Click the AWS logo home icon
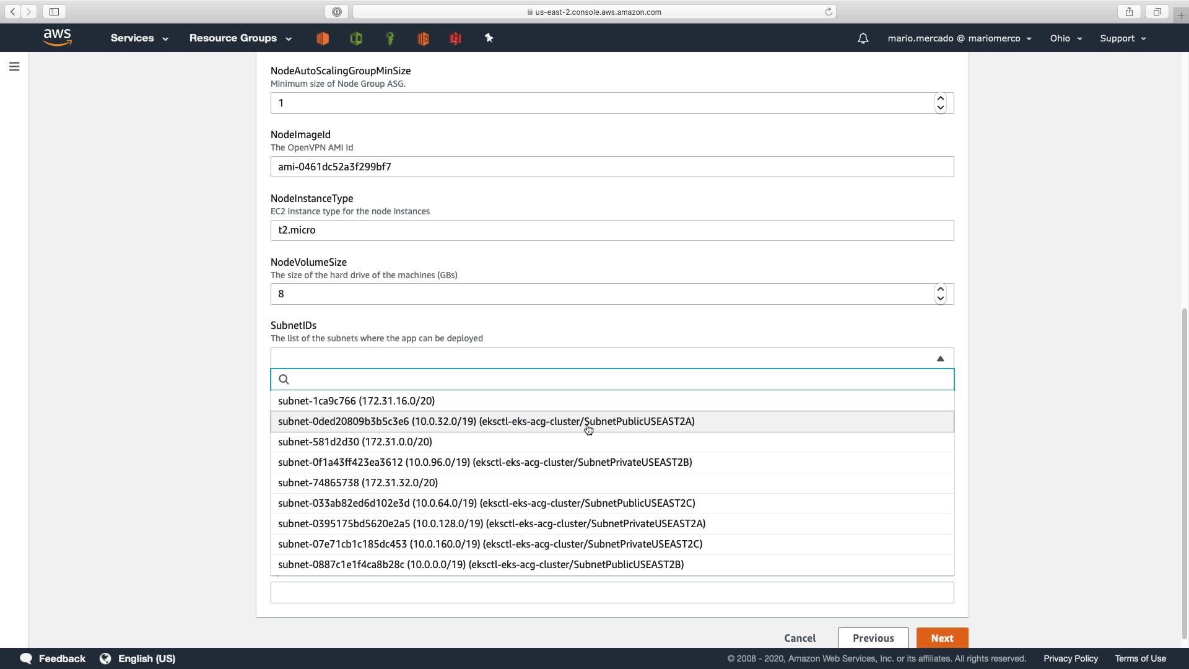The width and height of the screenshot is (1189, 669). click(58, 38)
